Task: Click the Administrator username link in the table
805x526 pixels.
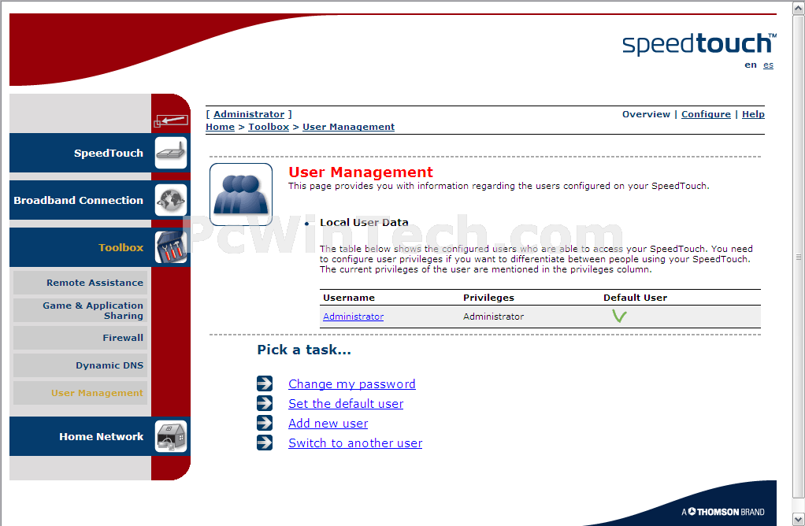Action: coord(353,317)
